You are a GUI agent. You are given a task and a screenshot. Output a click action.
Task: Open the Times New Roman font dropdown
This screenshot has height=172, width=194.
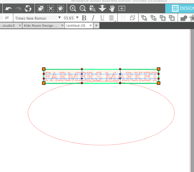tap(59, 18)
